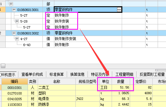Select the 铁件安装 name cell
This screenshot has width=166, height=107.
(88, 21)
